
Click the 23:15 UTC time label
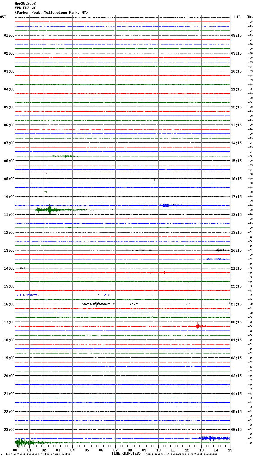(236, 304)
